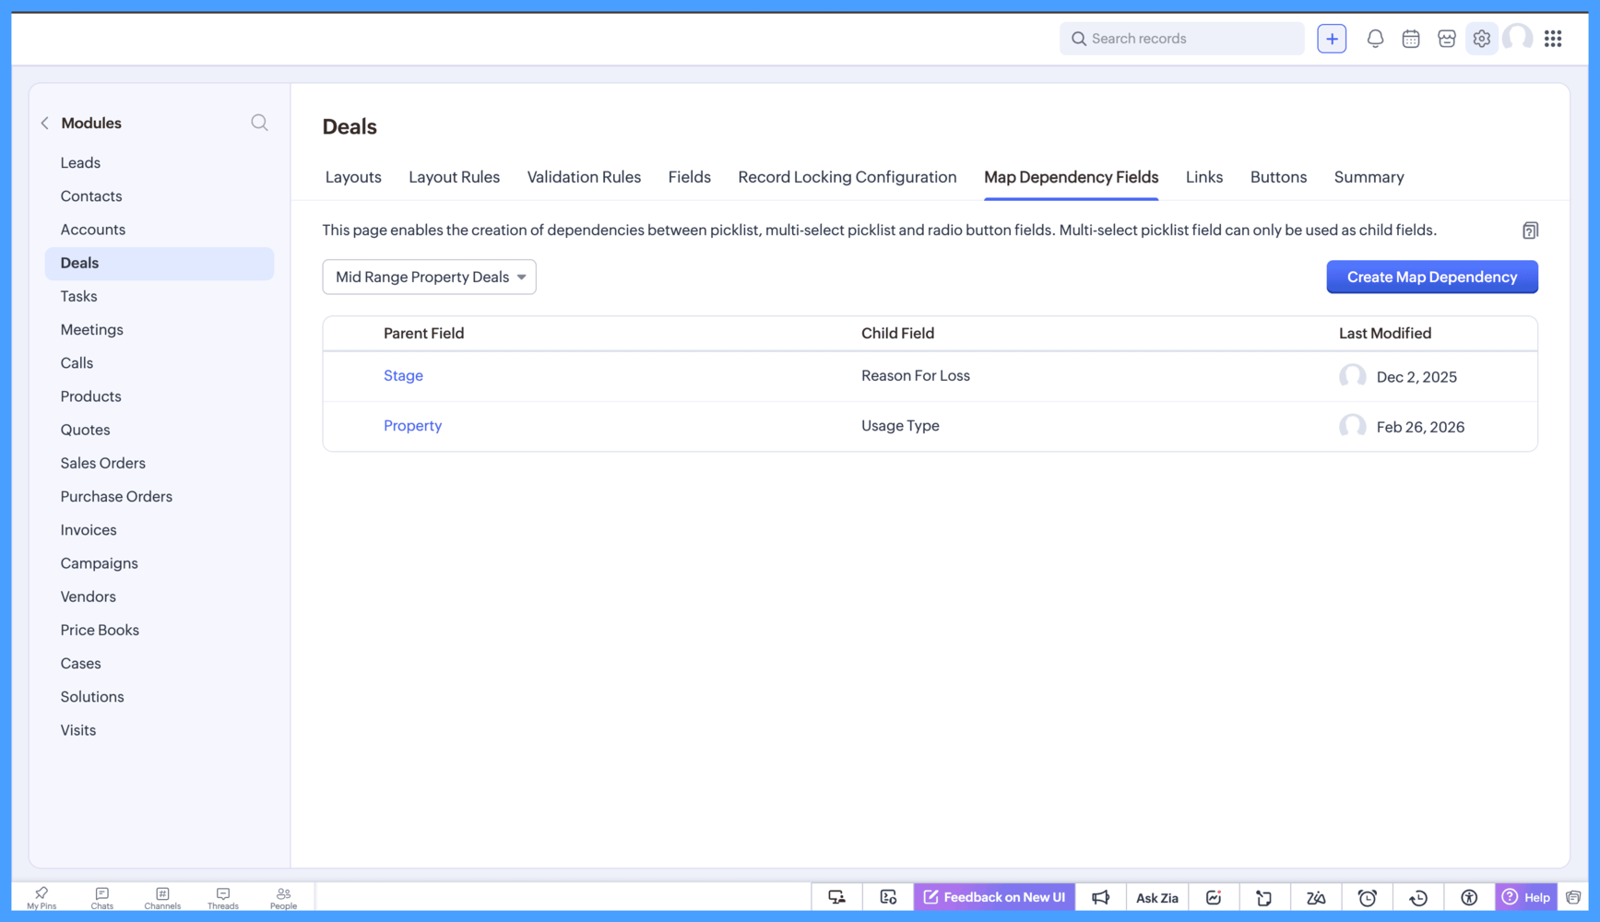Switch to the Layout Rules tab
The height and width of the screenshot is (922, 1600).
pos(454,177)
